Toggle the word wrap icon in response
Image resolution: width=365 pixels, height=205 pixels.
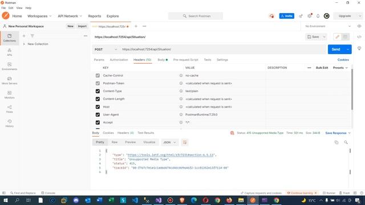(185, 142)
